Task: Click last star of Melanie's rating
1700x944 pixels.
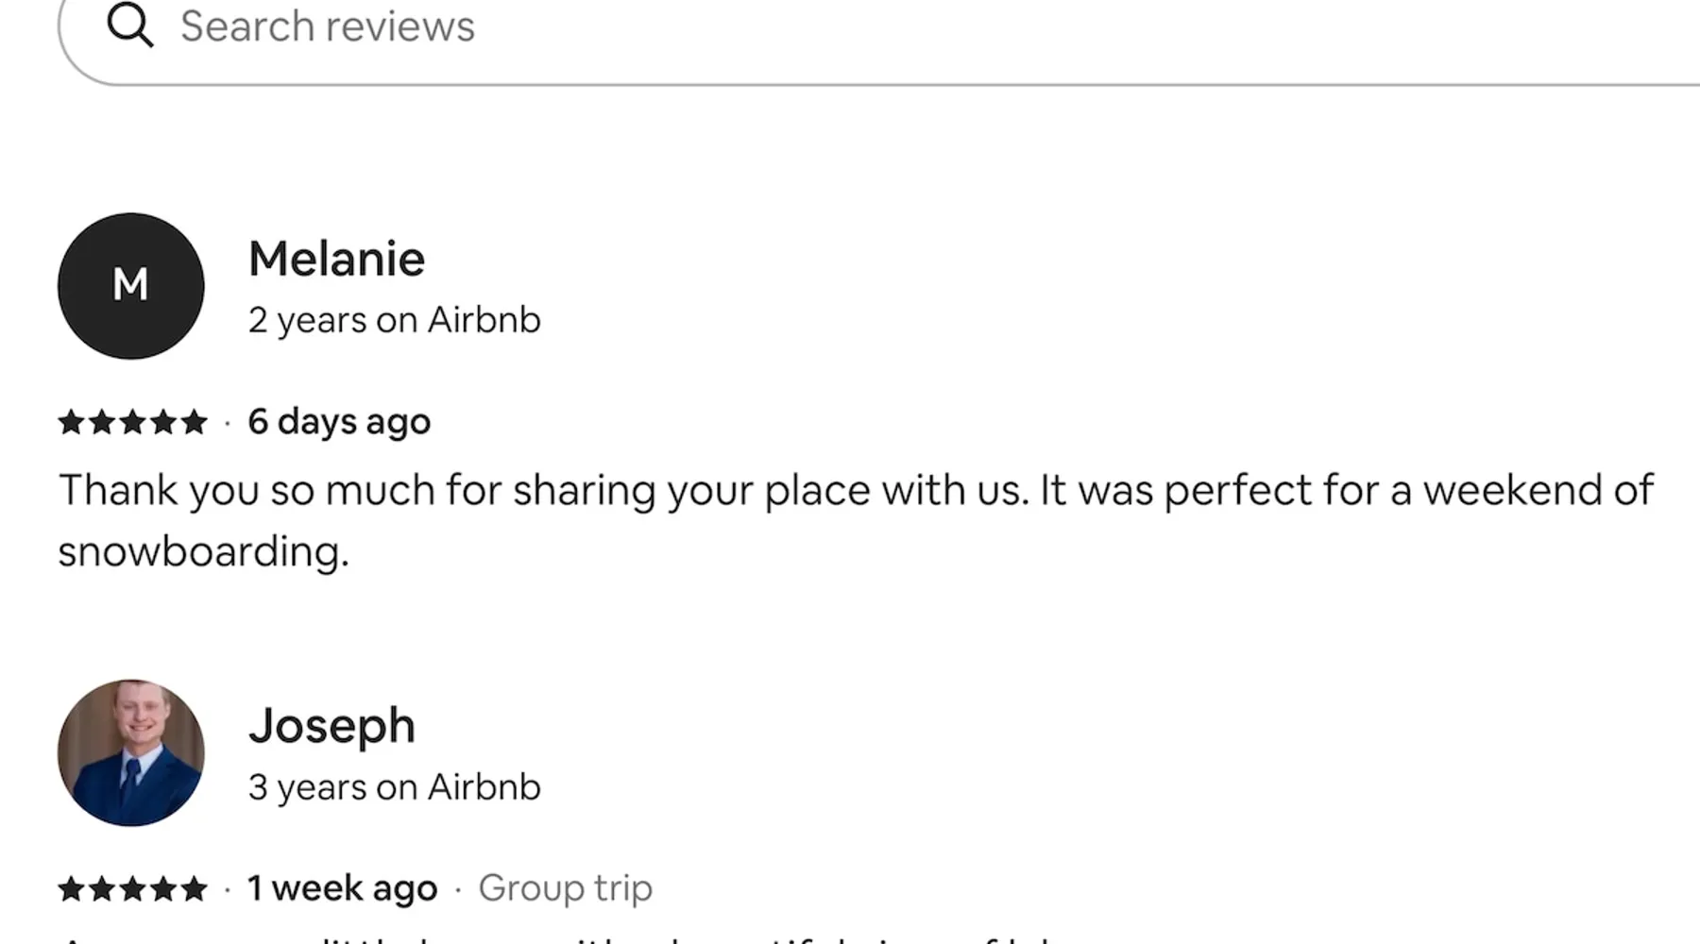Action: pos(194,421)
